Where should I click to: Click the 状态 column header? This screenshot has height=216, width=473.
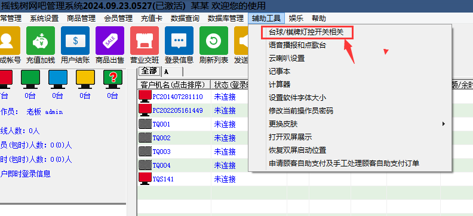pos(230,85)
